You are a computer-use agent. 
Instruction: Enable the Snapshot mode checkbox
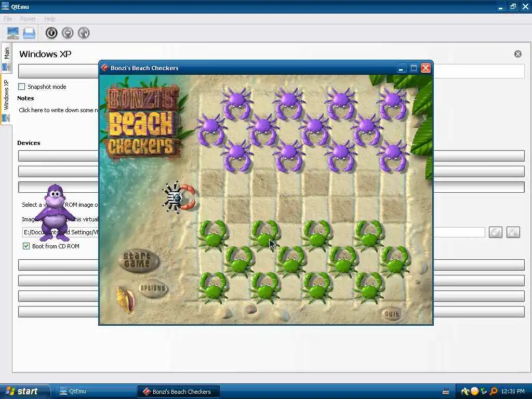point(22,87)
